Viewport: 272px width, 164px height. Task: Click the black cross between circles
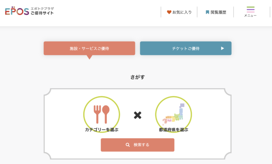click(x=138, y=115)
